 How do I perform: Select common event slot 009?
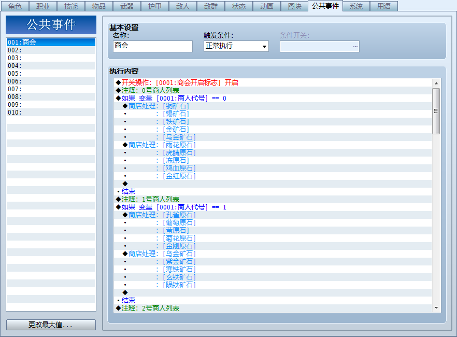tap(51, 104)
